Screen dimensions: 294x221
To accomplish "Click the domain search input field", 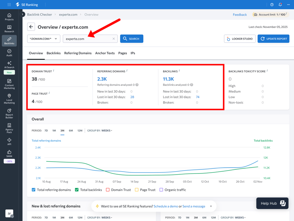I will [x=87, y=39].
